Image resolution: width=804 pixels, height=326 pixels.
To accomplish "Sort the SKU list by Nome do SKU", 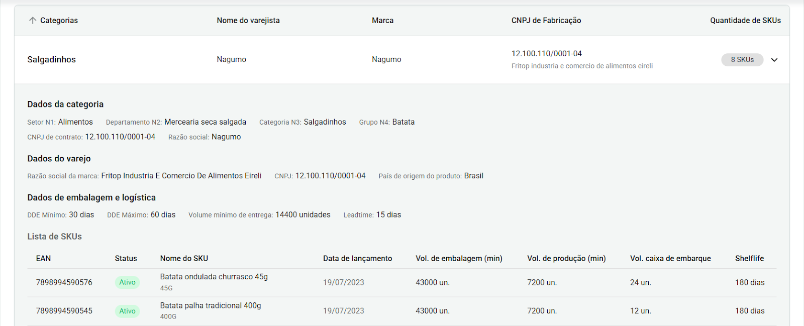I will click(x=184, y=258).
